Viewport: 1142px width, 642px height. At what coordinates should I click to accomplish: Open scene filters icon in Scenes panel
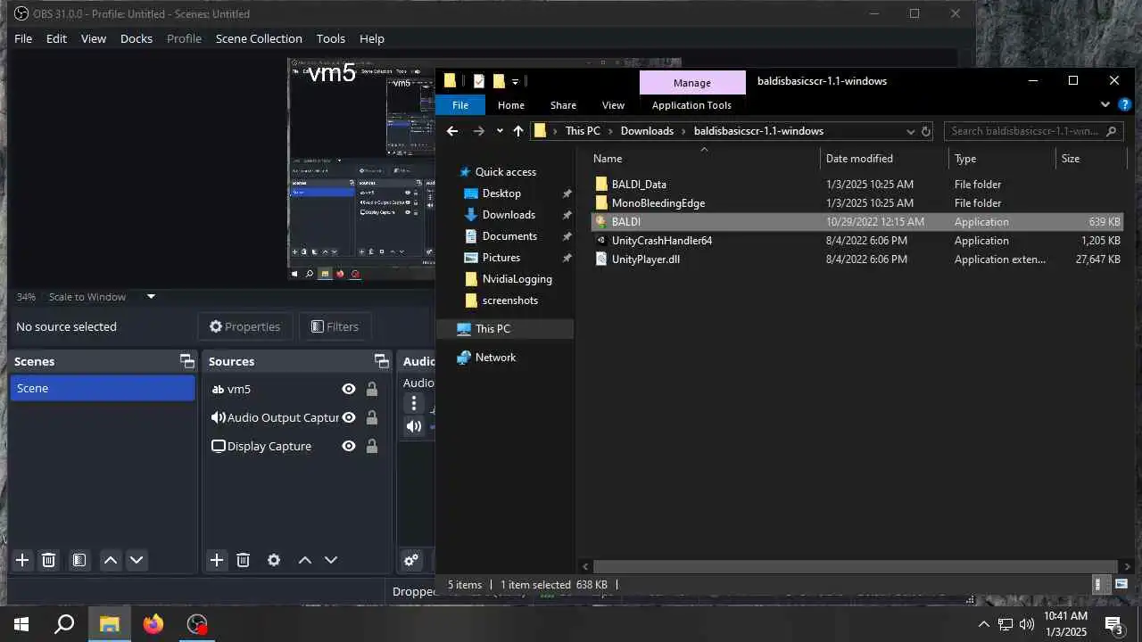pyautogui.click(x=79, y=560)
